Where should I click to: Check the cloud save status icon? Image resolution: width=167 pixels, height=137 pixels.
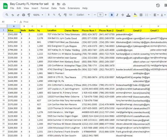pos(64,4)
